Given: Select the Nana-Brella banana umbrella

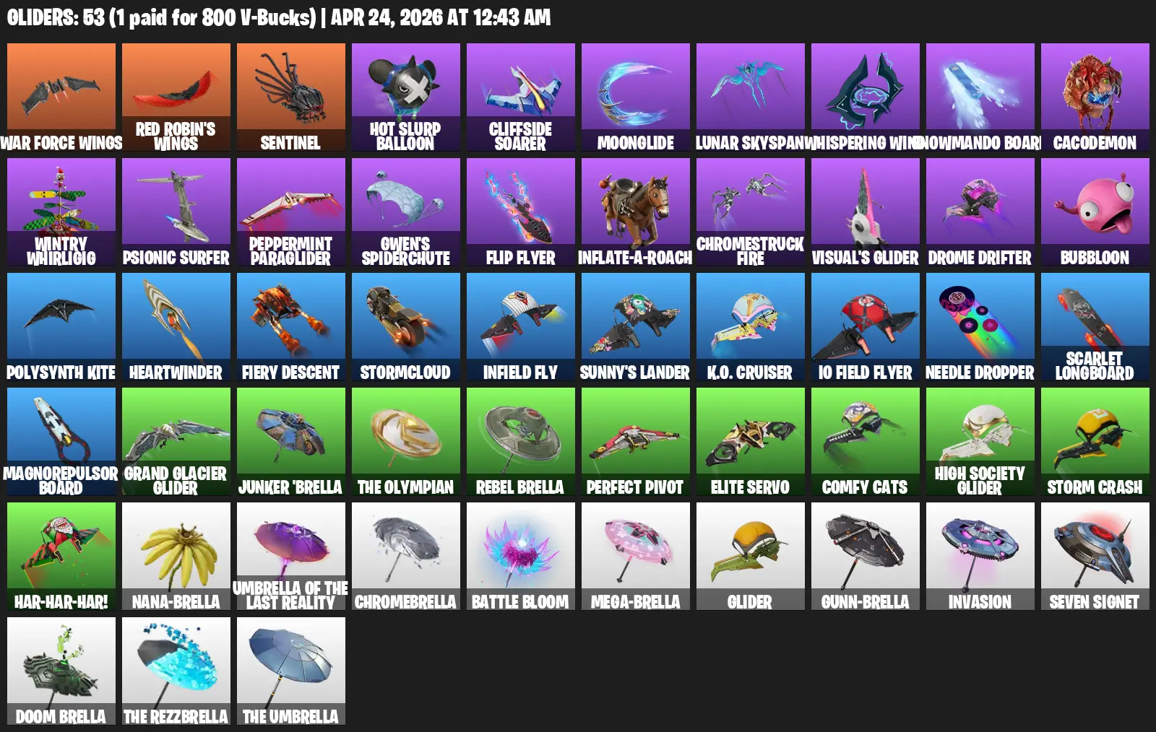Looking at the screenshot, I should click(176, 557).
